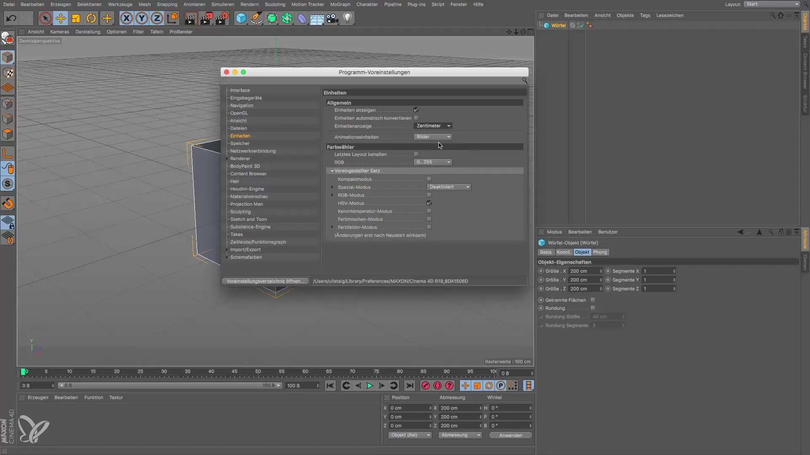The width and height of the screenshot is (810, 455).
Task: Click Anwenden button
Action: pyautogui.click(x=510, y=436)
